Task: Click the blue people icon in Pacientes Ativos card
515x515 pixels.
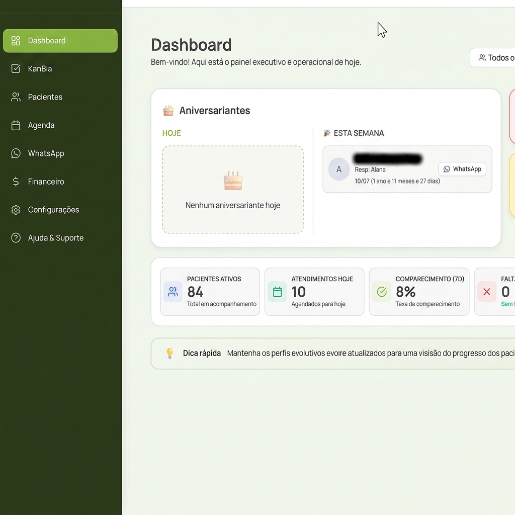Action: (173, 292)
